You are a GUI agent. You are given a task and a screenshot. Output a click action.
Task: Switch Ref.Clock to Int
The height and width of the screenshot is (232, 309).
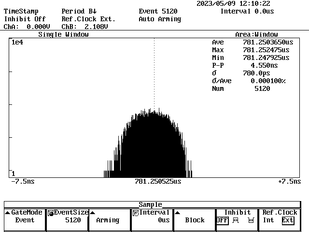[x=268, y=220]
